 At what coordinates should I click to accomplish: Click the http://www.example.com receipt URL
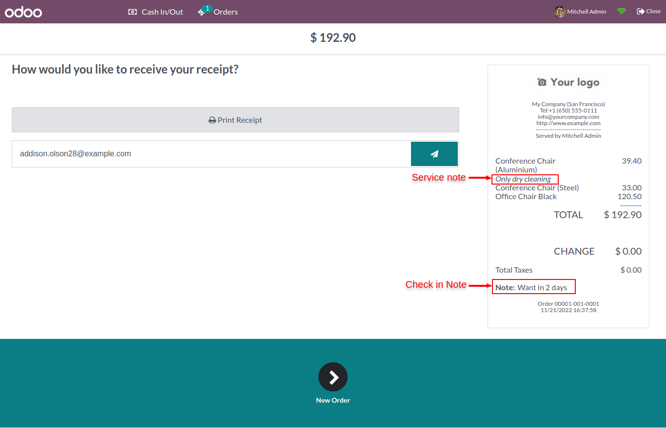click(568, 123)
